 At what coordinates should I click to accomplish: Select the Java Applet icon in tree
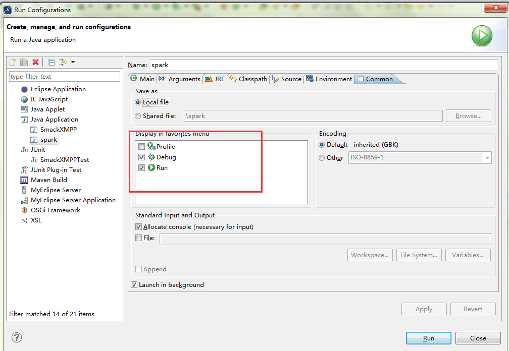click(24, 109)
